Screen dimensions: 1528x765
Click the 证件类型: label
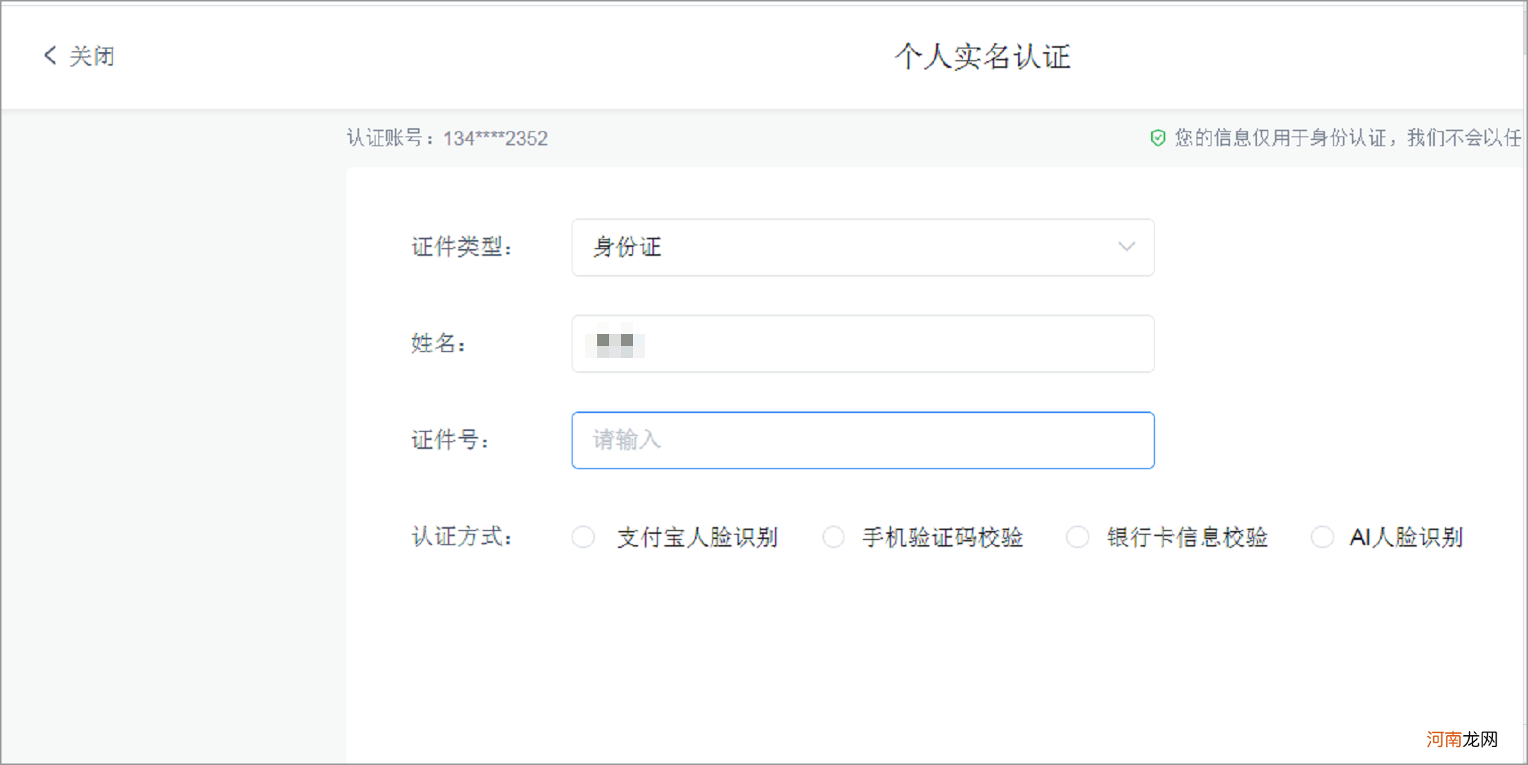pyautogui.click(x=461, y=247)
